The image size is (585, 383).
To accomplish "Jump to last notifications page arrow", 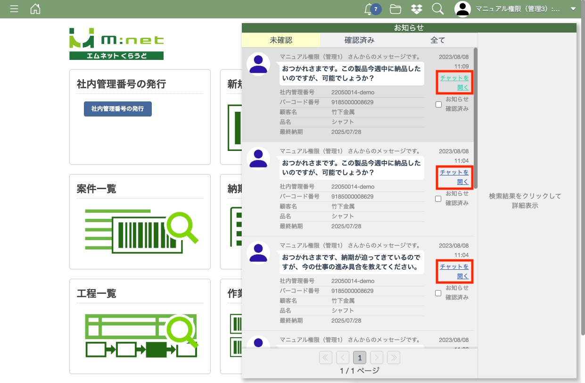I will [x=394, y=358].
